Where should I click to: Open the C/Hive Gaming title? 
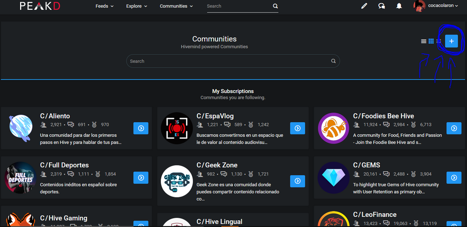click(63, 218)
